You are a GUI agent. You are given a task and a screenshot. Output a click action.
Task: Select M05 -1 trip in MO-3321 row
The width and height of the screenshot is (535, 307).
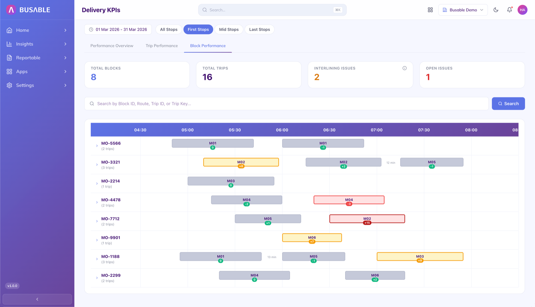click(x=432, y=162)
